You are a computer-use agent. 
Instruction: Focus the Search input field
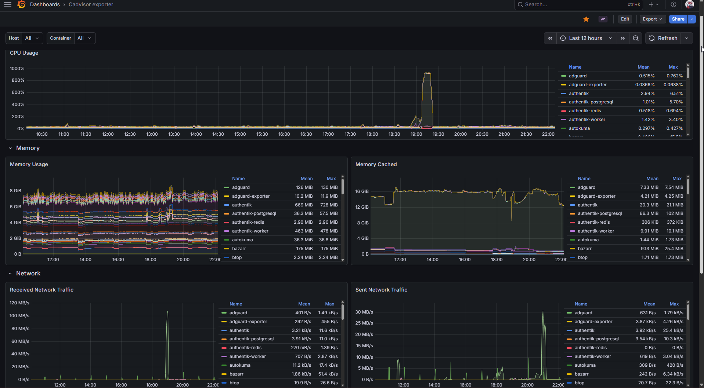point(578,4)
